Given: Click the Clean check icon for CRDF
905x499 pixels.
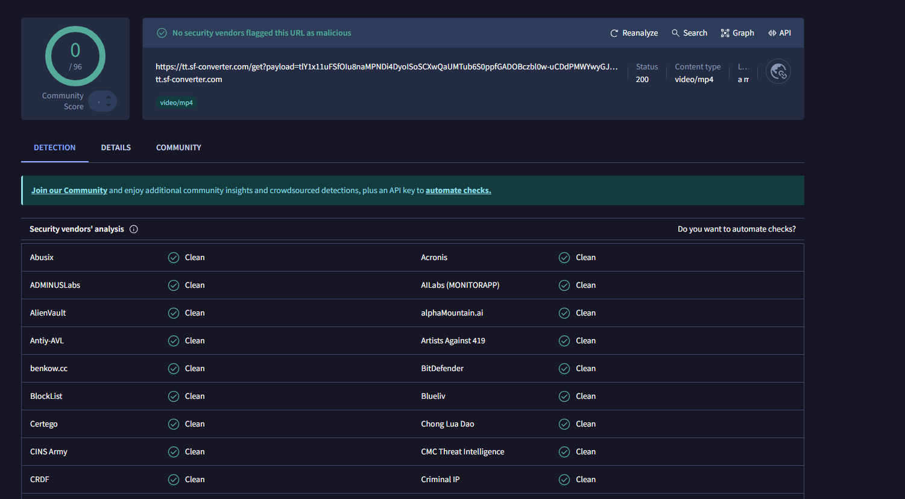Looking at the screenshot, I should point(174,480).
